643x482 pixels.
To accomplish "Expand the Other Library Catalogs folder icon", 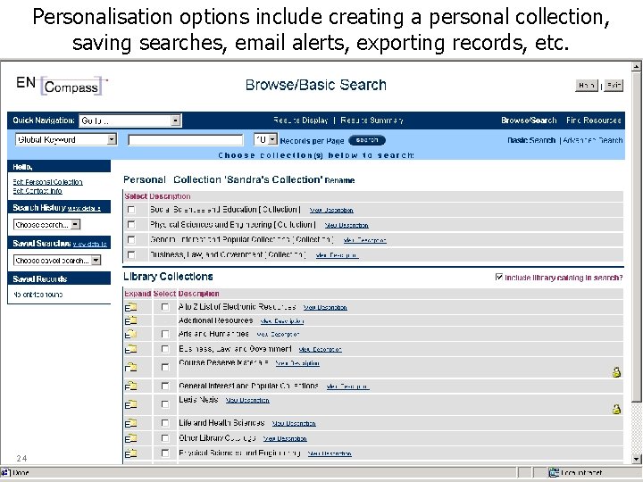I will (x=130, y=438).
